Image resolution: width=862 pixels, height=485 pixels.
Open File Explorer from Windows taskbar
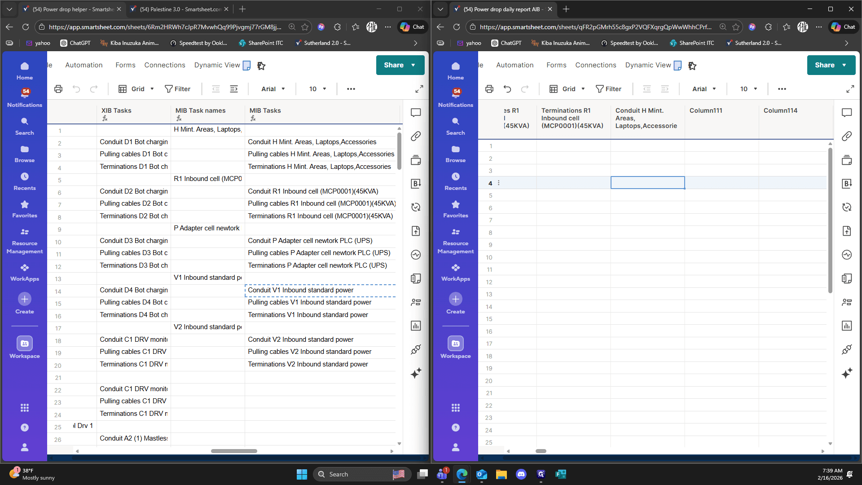[x=501, y=474]
